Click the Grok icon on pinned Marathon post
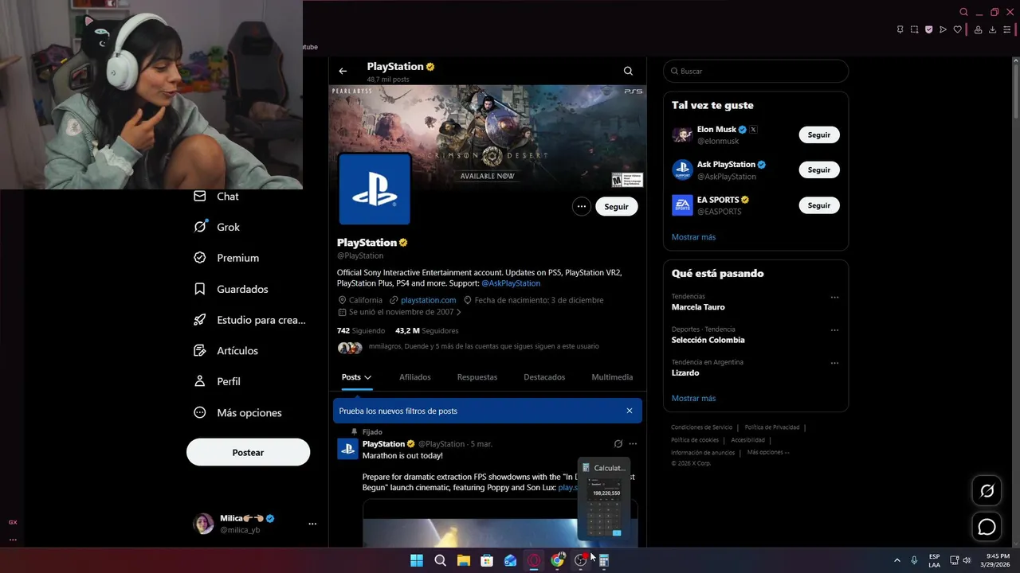The height and width of the screenshot is (573, 1020). 618,444
